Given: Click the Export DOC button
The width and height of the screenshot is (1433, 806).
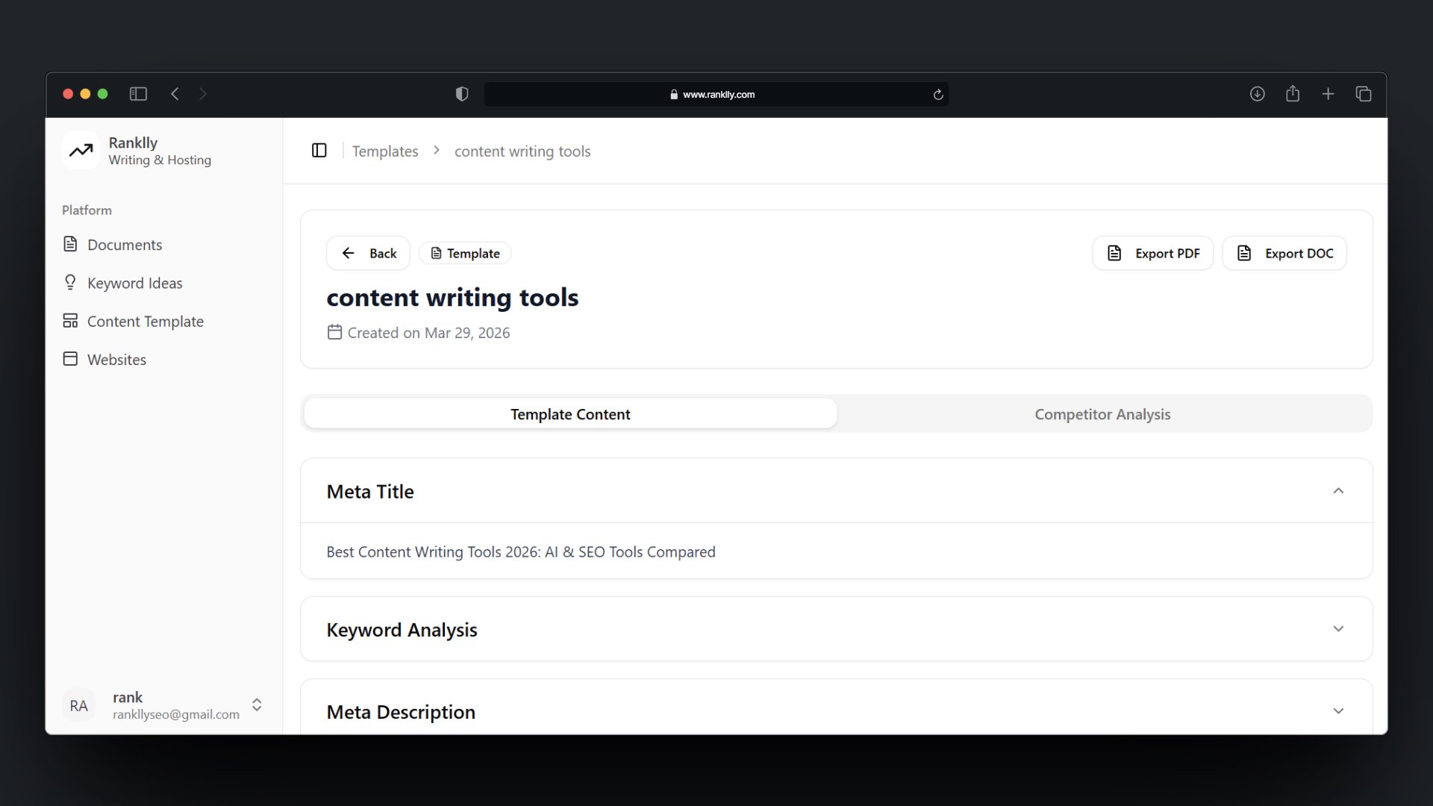Looking at the screenshot, I should [x=1284, y=253].
